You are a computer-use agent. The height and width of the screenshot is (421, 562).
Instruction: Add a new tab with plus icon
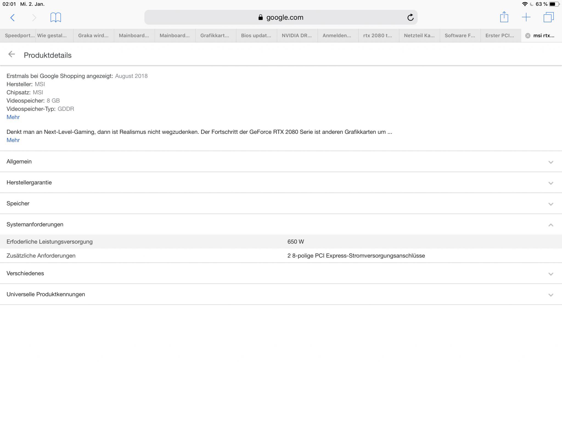(x=526, y=17)
